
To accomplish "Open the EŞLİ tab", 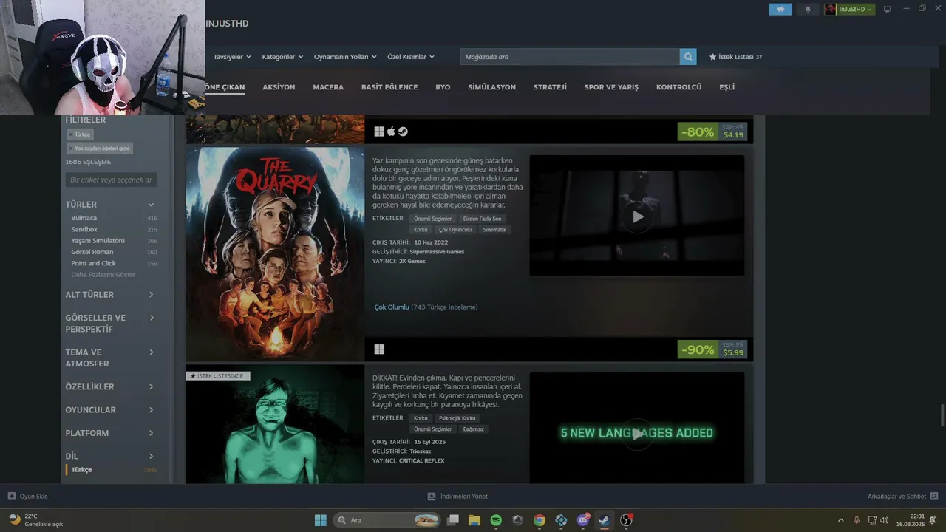I will [x=727, y=87].
